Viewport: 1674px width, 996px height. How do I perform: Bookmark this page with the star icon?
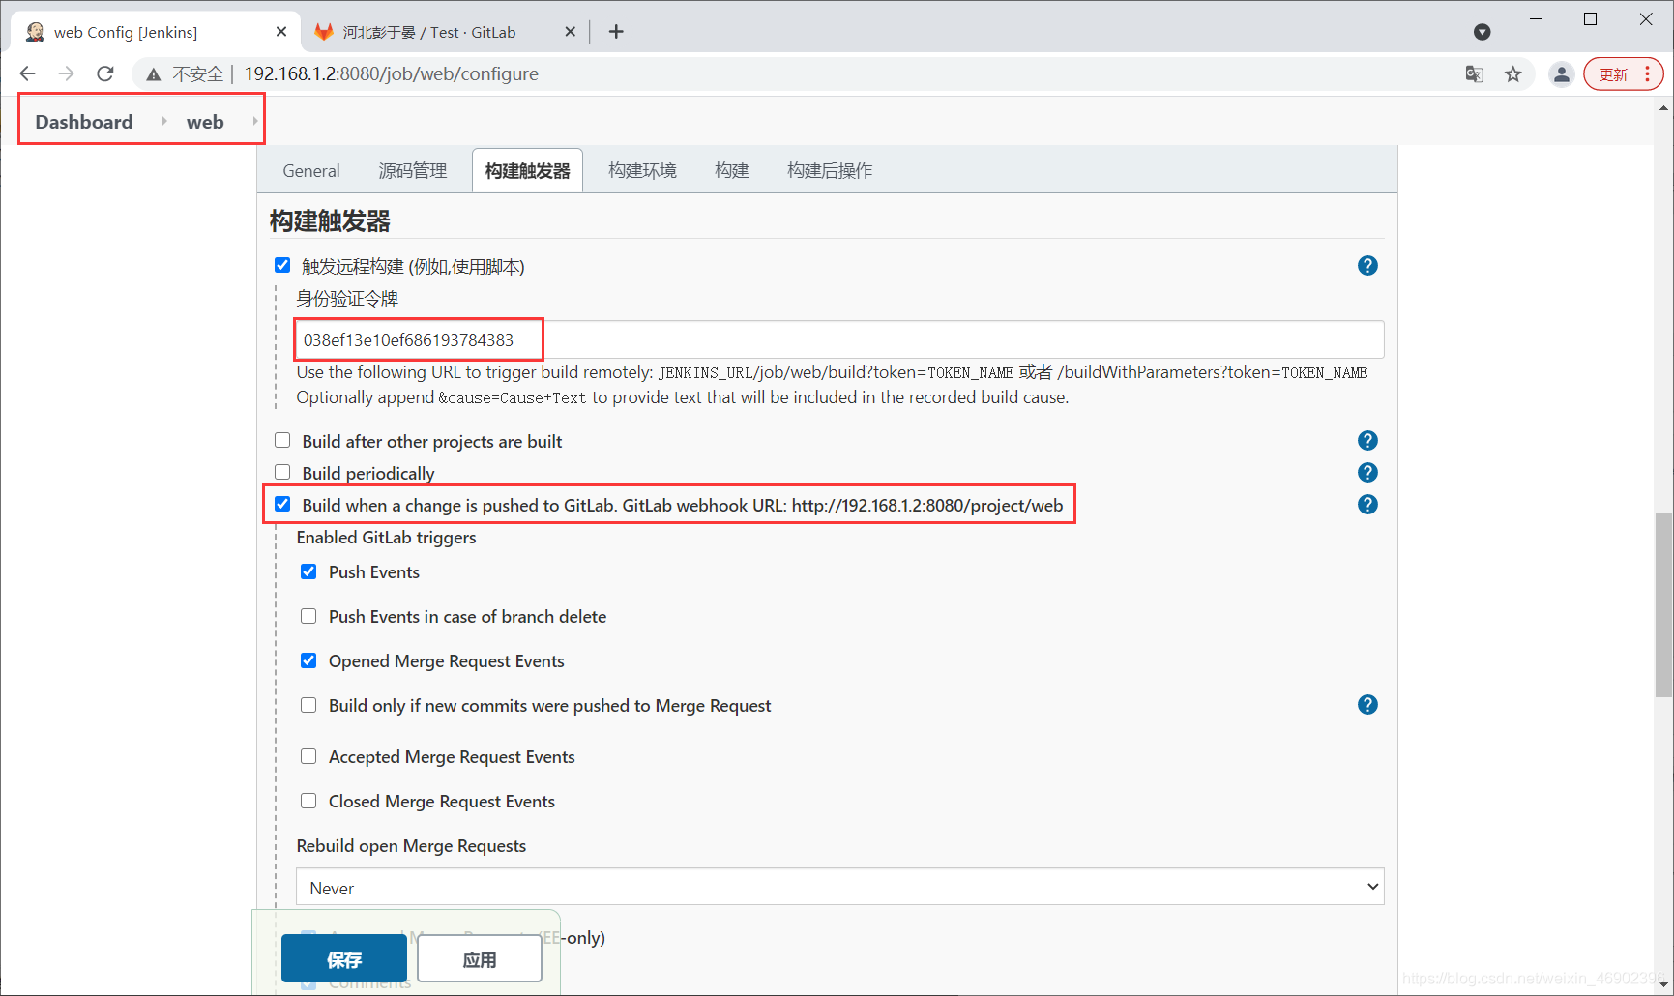(1513, 73)
